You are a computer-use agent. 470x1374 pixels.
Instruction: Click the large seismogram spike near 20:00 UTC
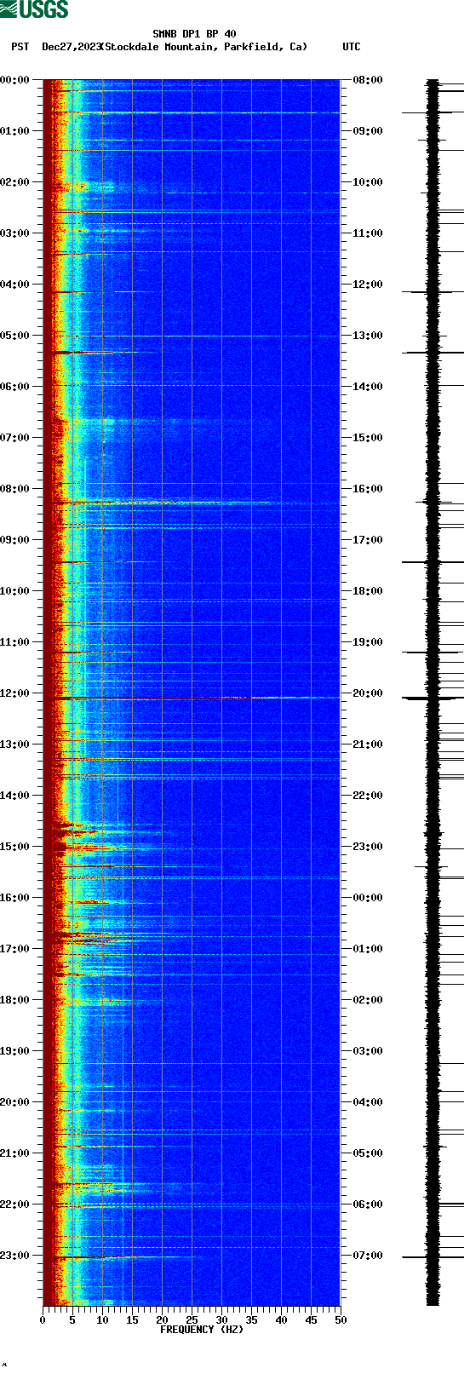(433, 698)
